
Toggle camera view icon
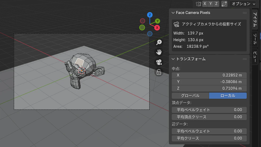click(x=159, y=62)
